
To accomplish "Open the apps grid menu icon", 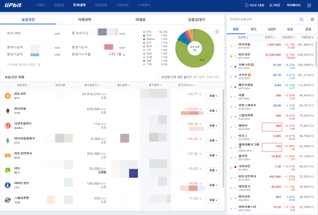I will click(x=309, y=5).
